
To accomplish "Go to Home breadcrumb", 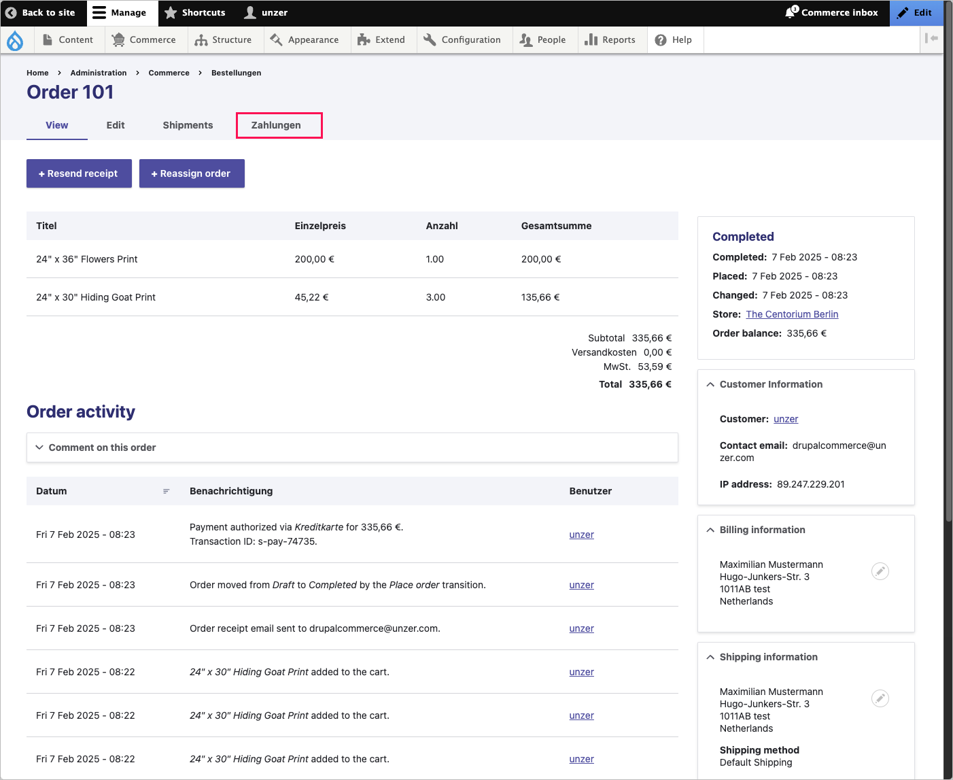I will (37, 73).
